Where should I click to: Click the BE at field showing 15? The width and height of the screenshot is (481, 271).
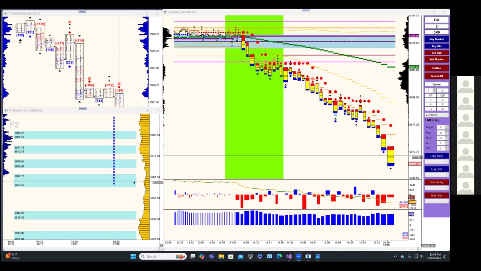click(x=441, y=138)
